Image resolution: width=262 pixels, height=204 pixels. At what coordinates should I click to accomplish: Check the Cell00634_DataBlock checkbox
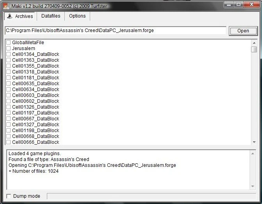click(x=8, y=89)
